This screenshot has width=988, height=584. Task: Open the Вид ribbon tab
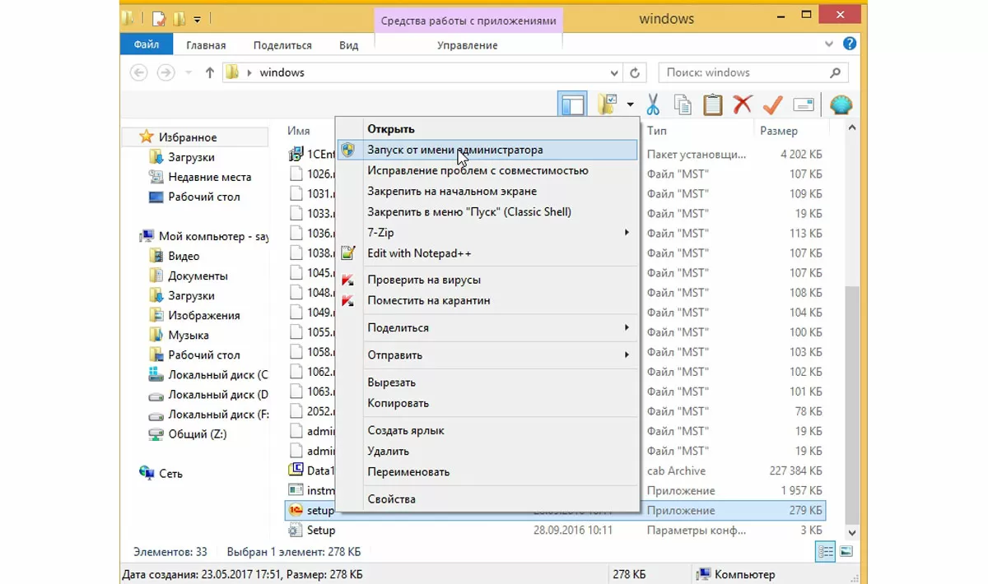tap(349, 45)
